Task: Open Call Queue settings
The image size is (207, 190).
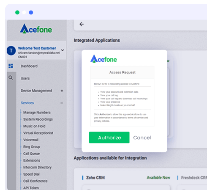Action: [31, 154]
